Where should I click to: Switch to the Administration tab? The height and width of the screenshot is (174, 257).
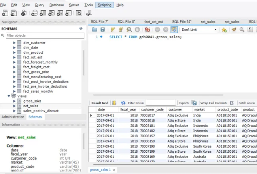(13, 117)
